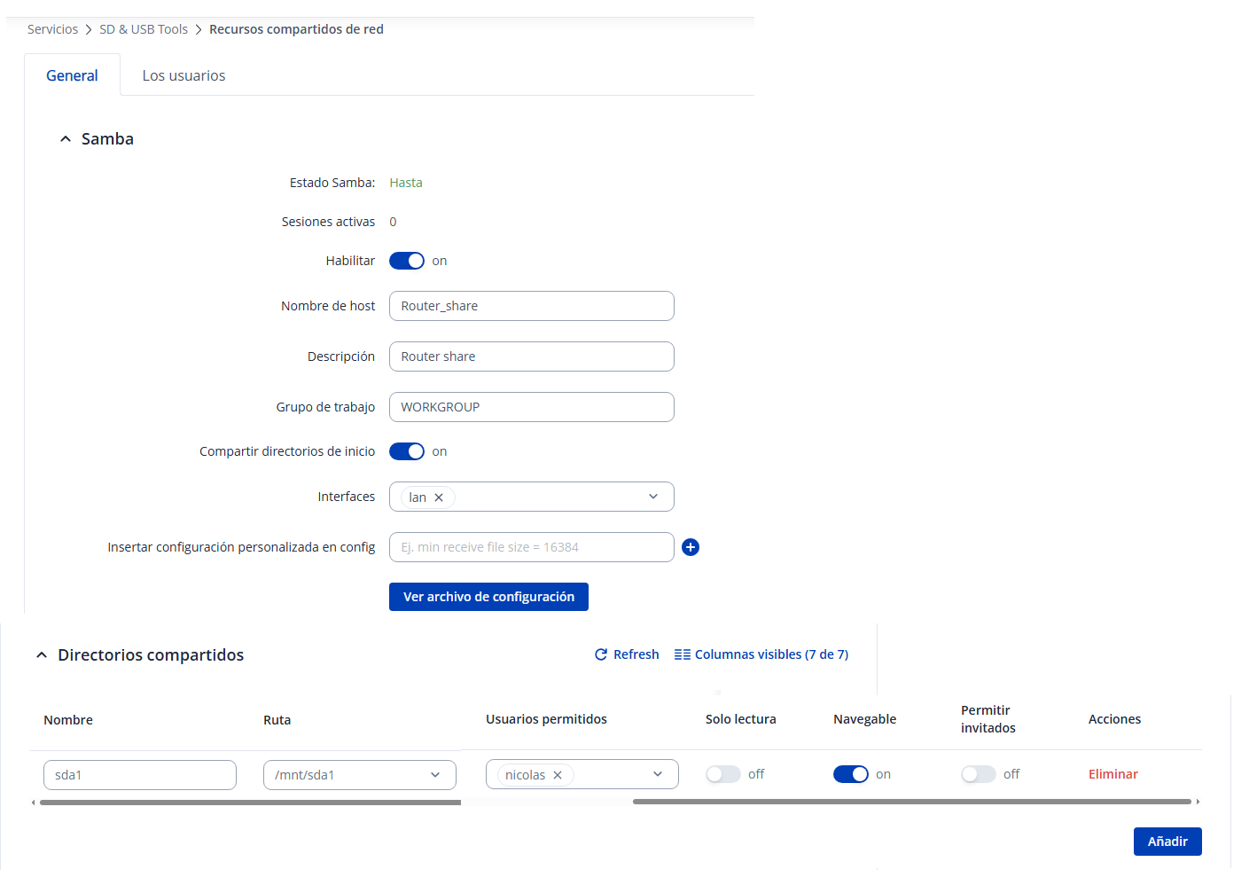1257x885 pixels.
Task: Collapse the Directorios compartidos section
Action: click(42, 655)
